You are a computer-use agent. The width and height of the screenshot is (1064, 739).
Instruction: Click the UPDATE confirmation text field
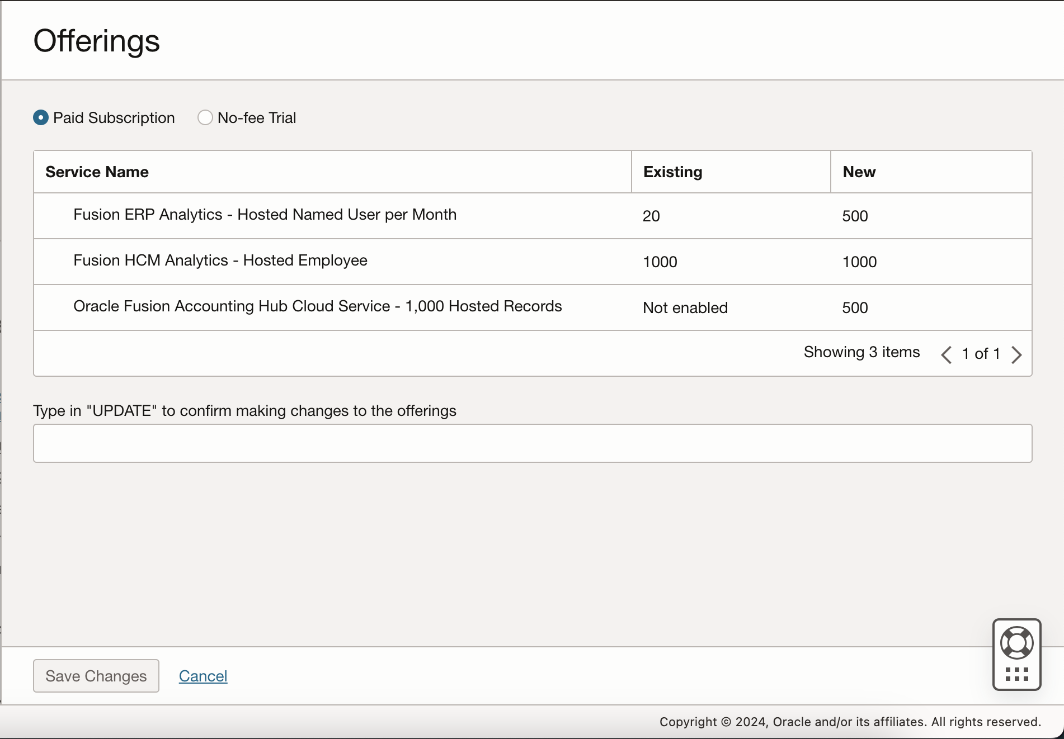point(532,443)
